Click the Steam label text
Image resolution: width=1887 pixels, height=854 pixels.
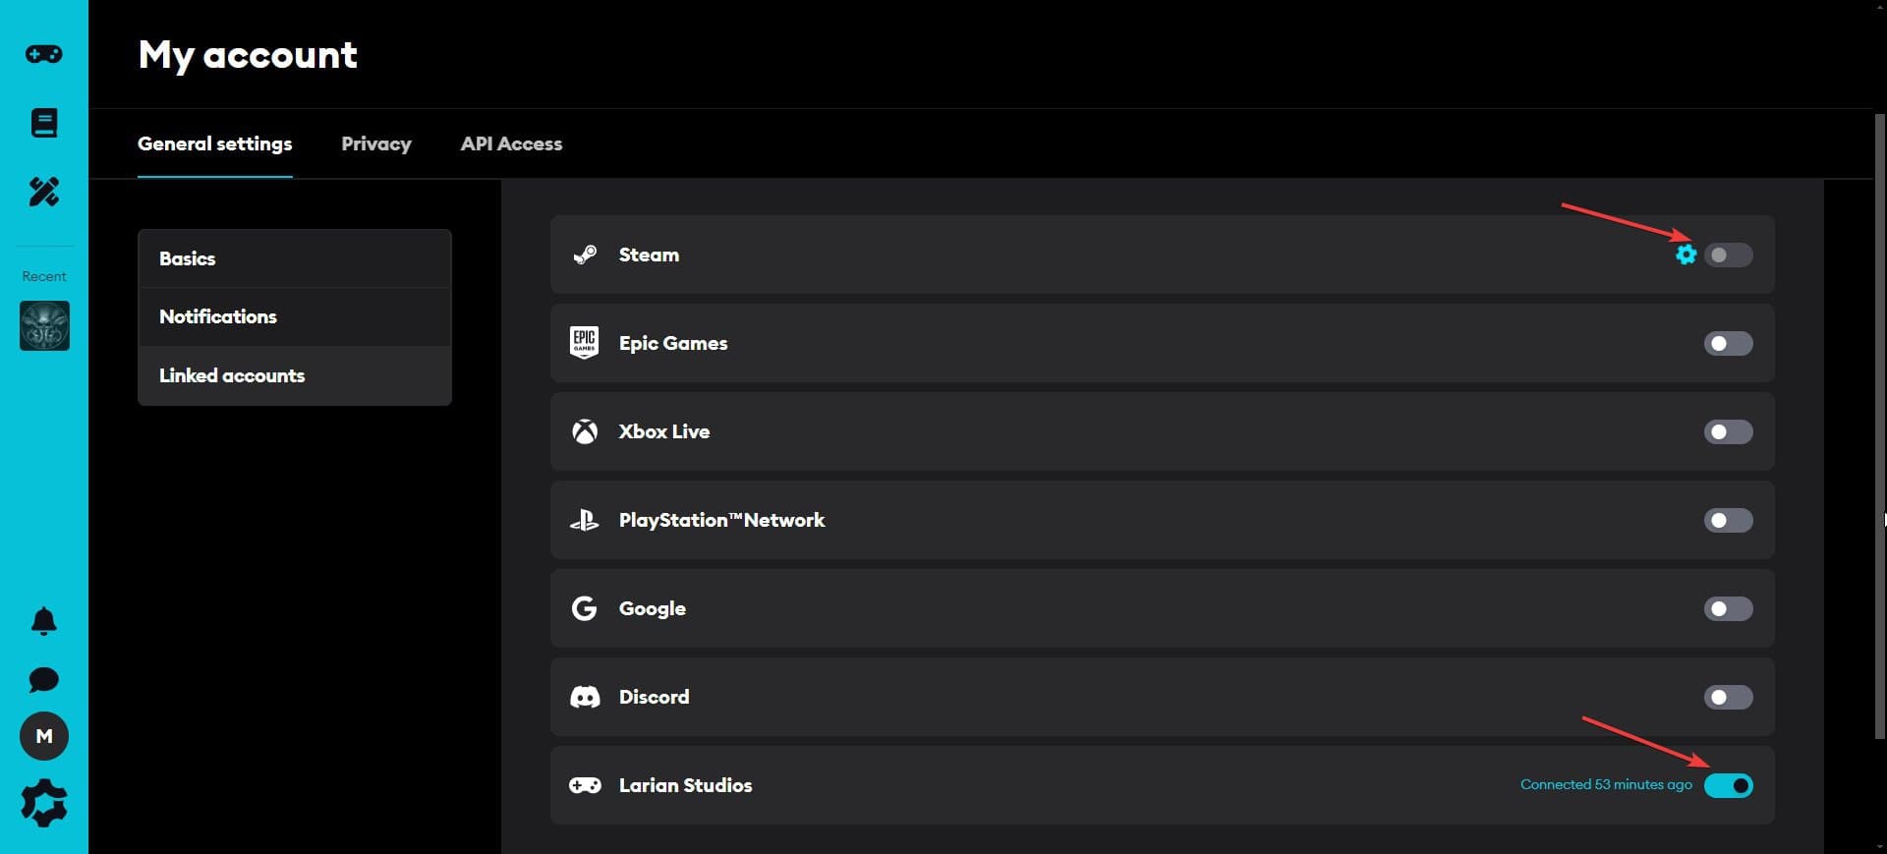[x=649, y=255]
